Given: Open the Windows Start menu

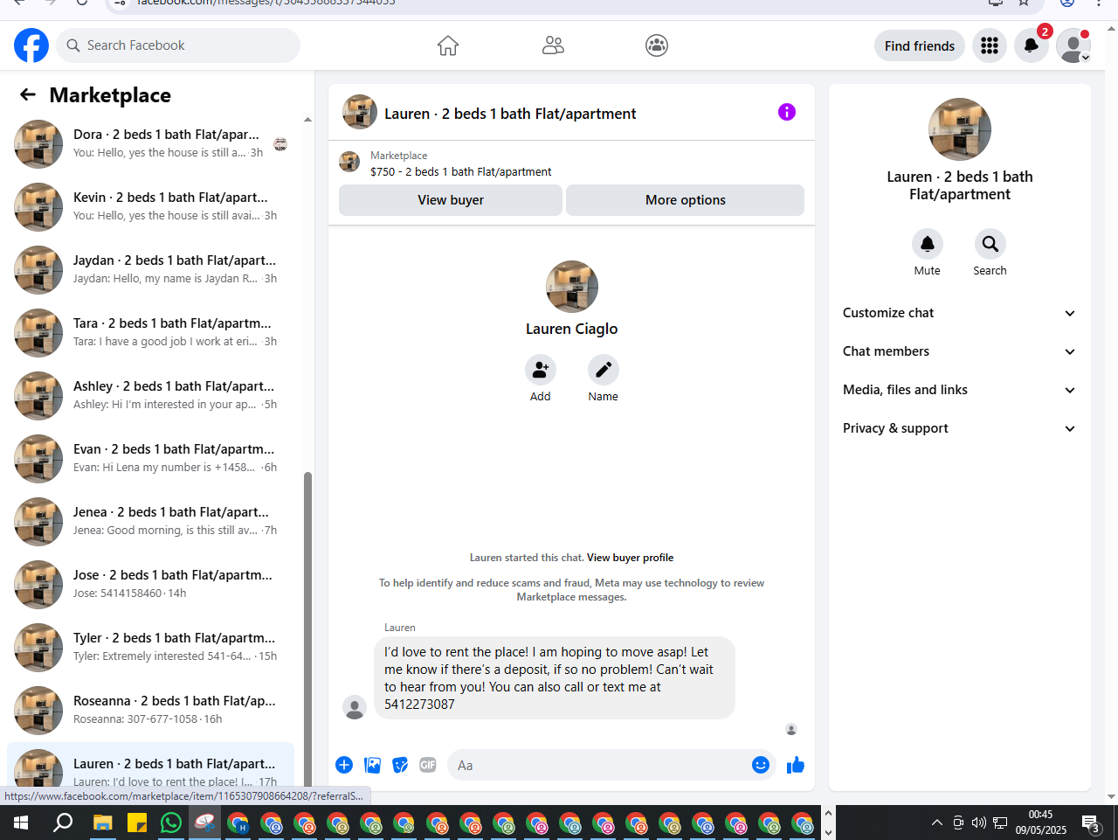Looking at the screenshot, I should coord(21,823).
